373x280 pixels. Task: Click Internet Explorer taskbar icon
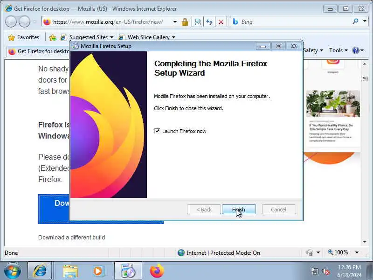tap(40, 271)
